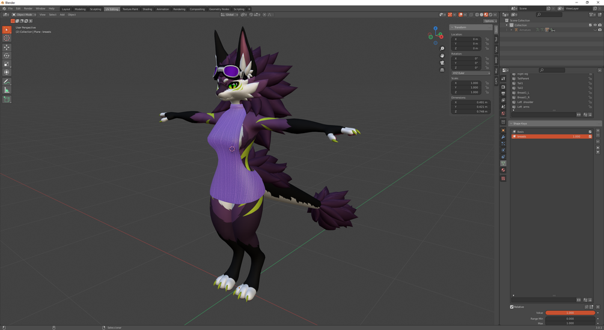604x330 pixels.
Task: Open the Render properties tab
Action: click(x=503, y=87)
